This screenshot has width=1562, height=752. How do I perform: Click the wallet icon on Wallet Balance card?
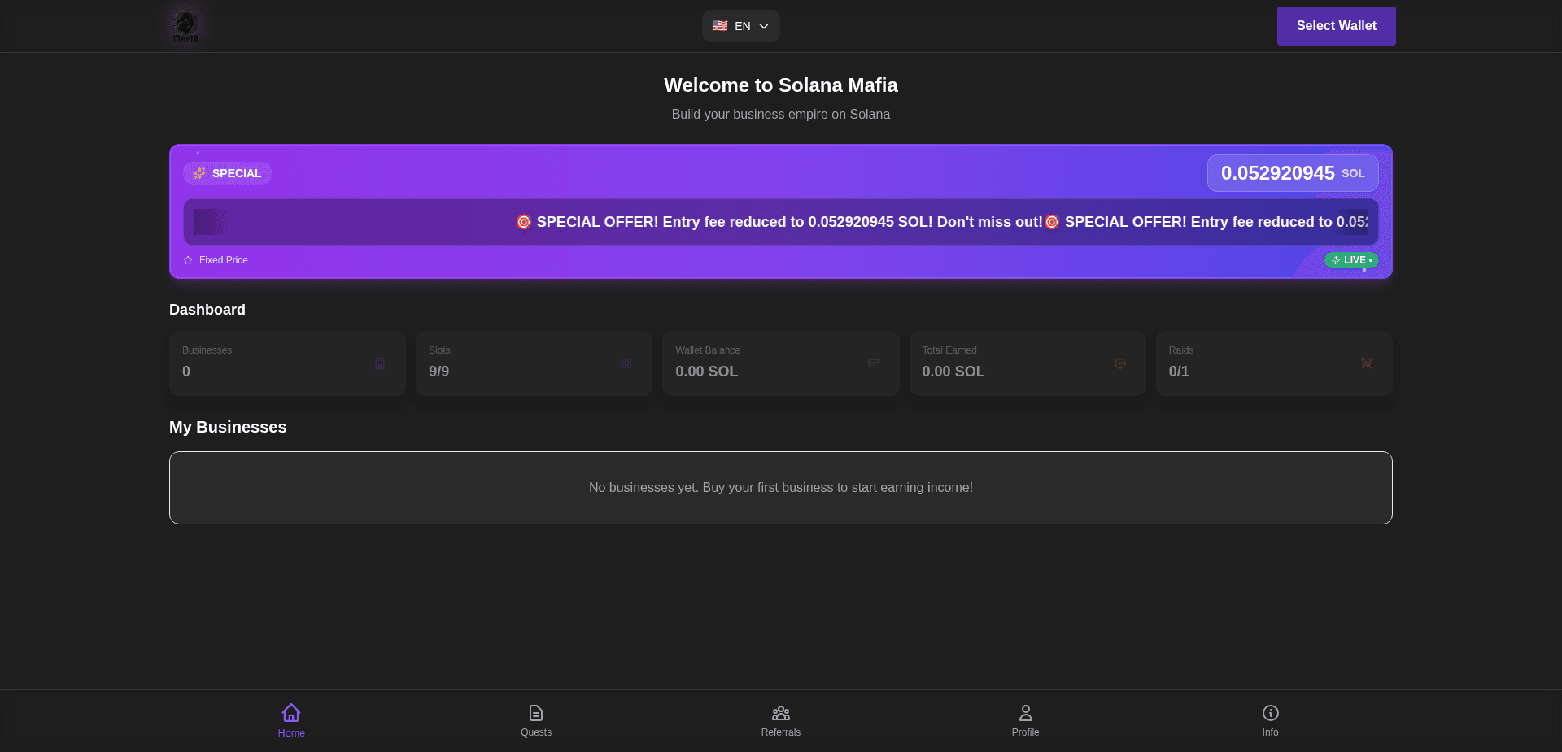873,363
